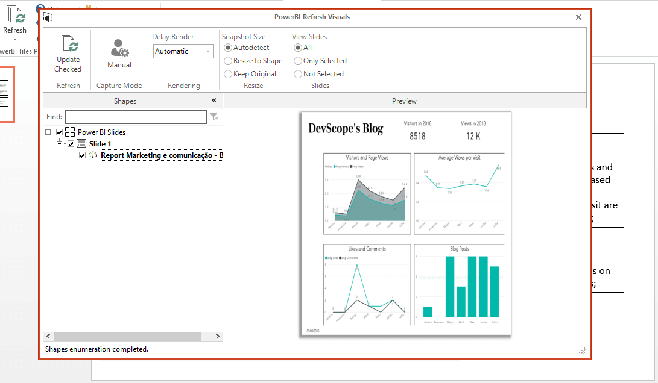
Task: Choose Only Selected under View Slides
Action: pyautogui.click(x=297, y=60)
